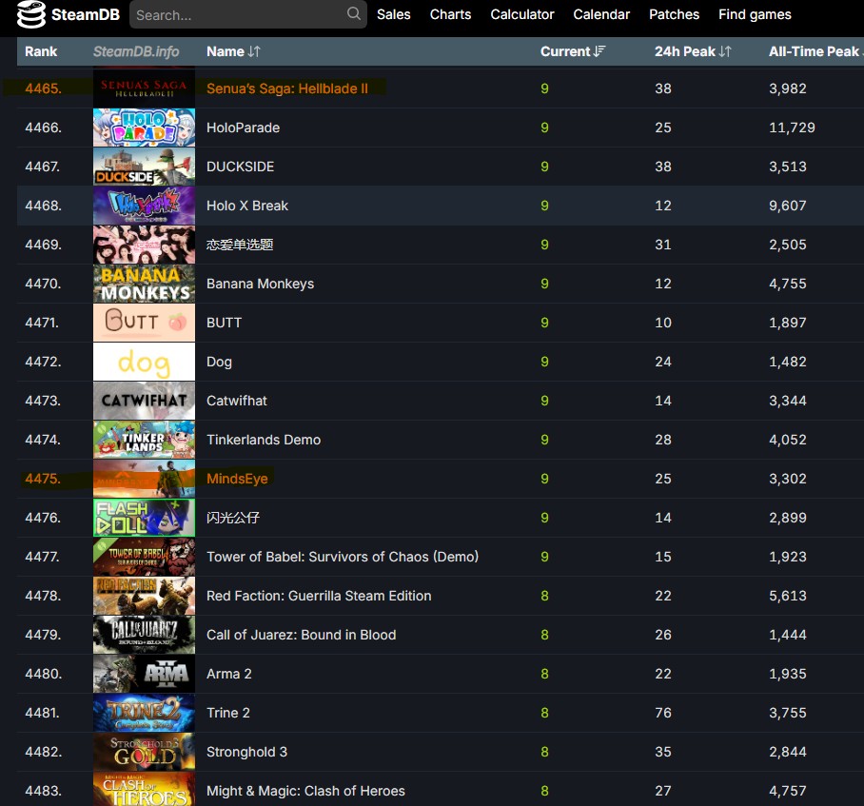Open the Dog game name link
Viewport: 864px width, 806px height.
219,362
